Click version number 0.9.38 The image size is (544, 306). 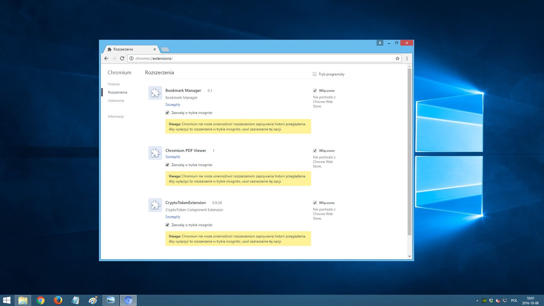click(x=217, y=203)
